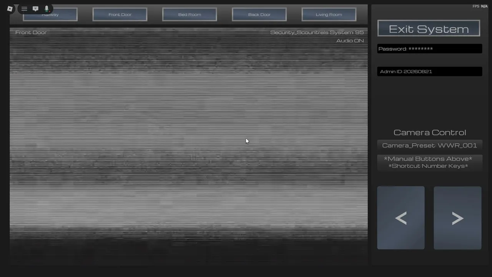Viewport: 492px width, 277px height.
Task: Click the Exit System button
Action: point(429,28)
